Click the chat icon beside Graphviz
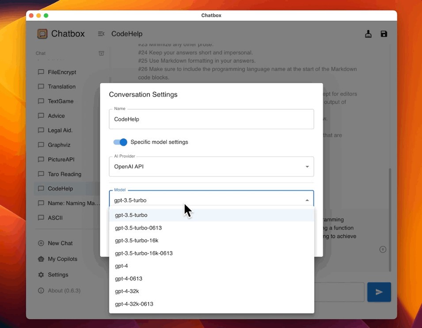This screenshot has height=328, width=422. pos(41,145)
